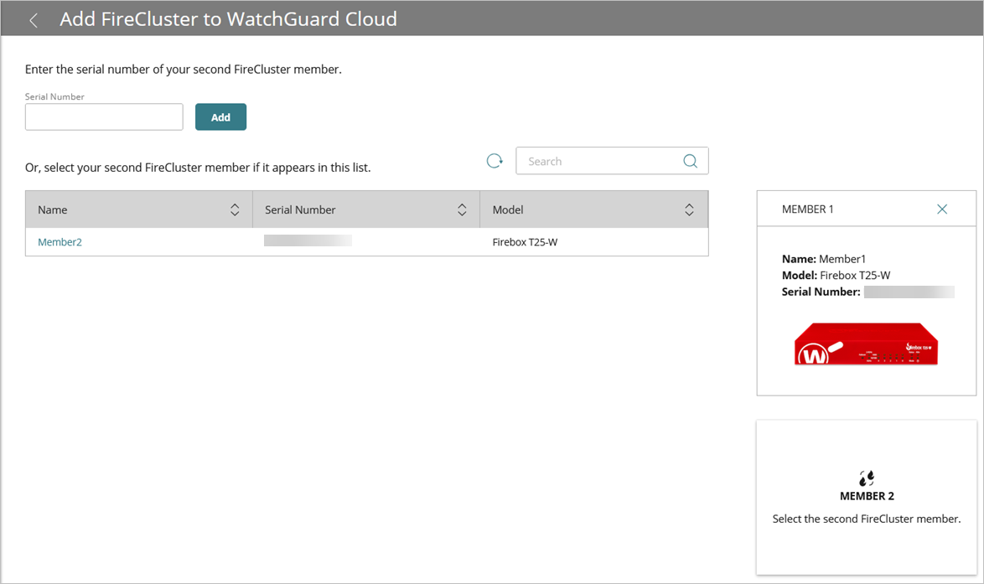
Task: Click the Member 2 placeholder card
Action: (x=866, y=498)
